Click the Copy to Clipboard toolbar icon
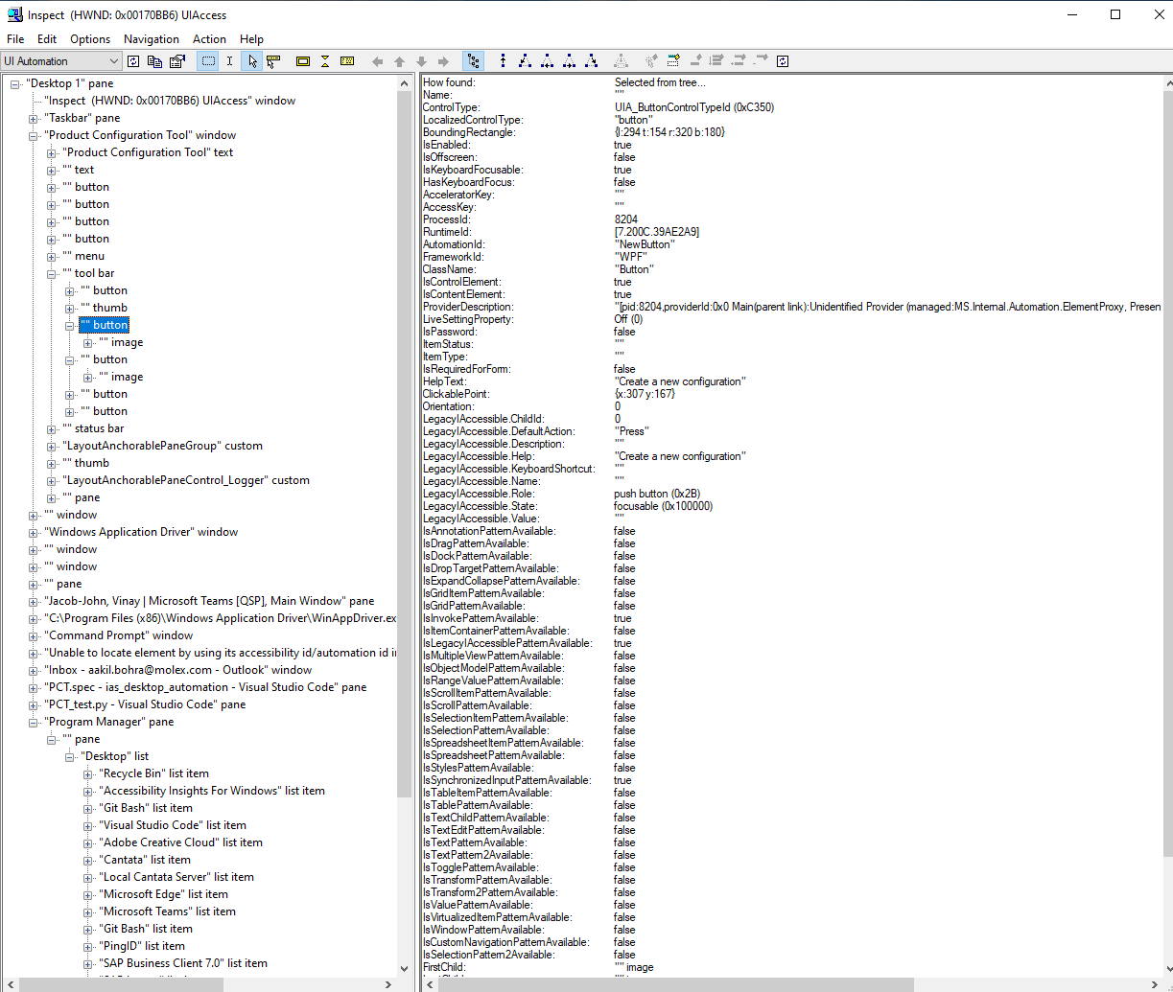1173x992 pixels. point(155,60)
